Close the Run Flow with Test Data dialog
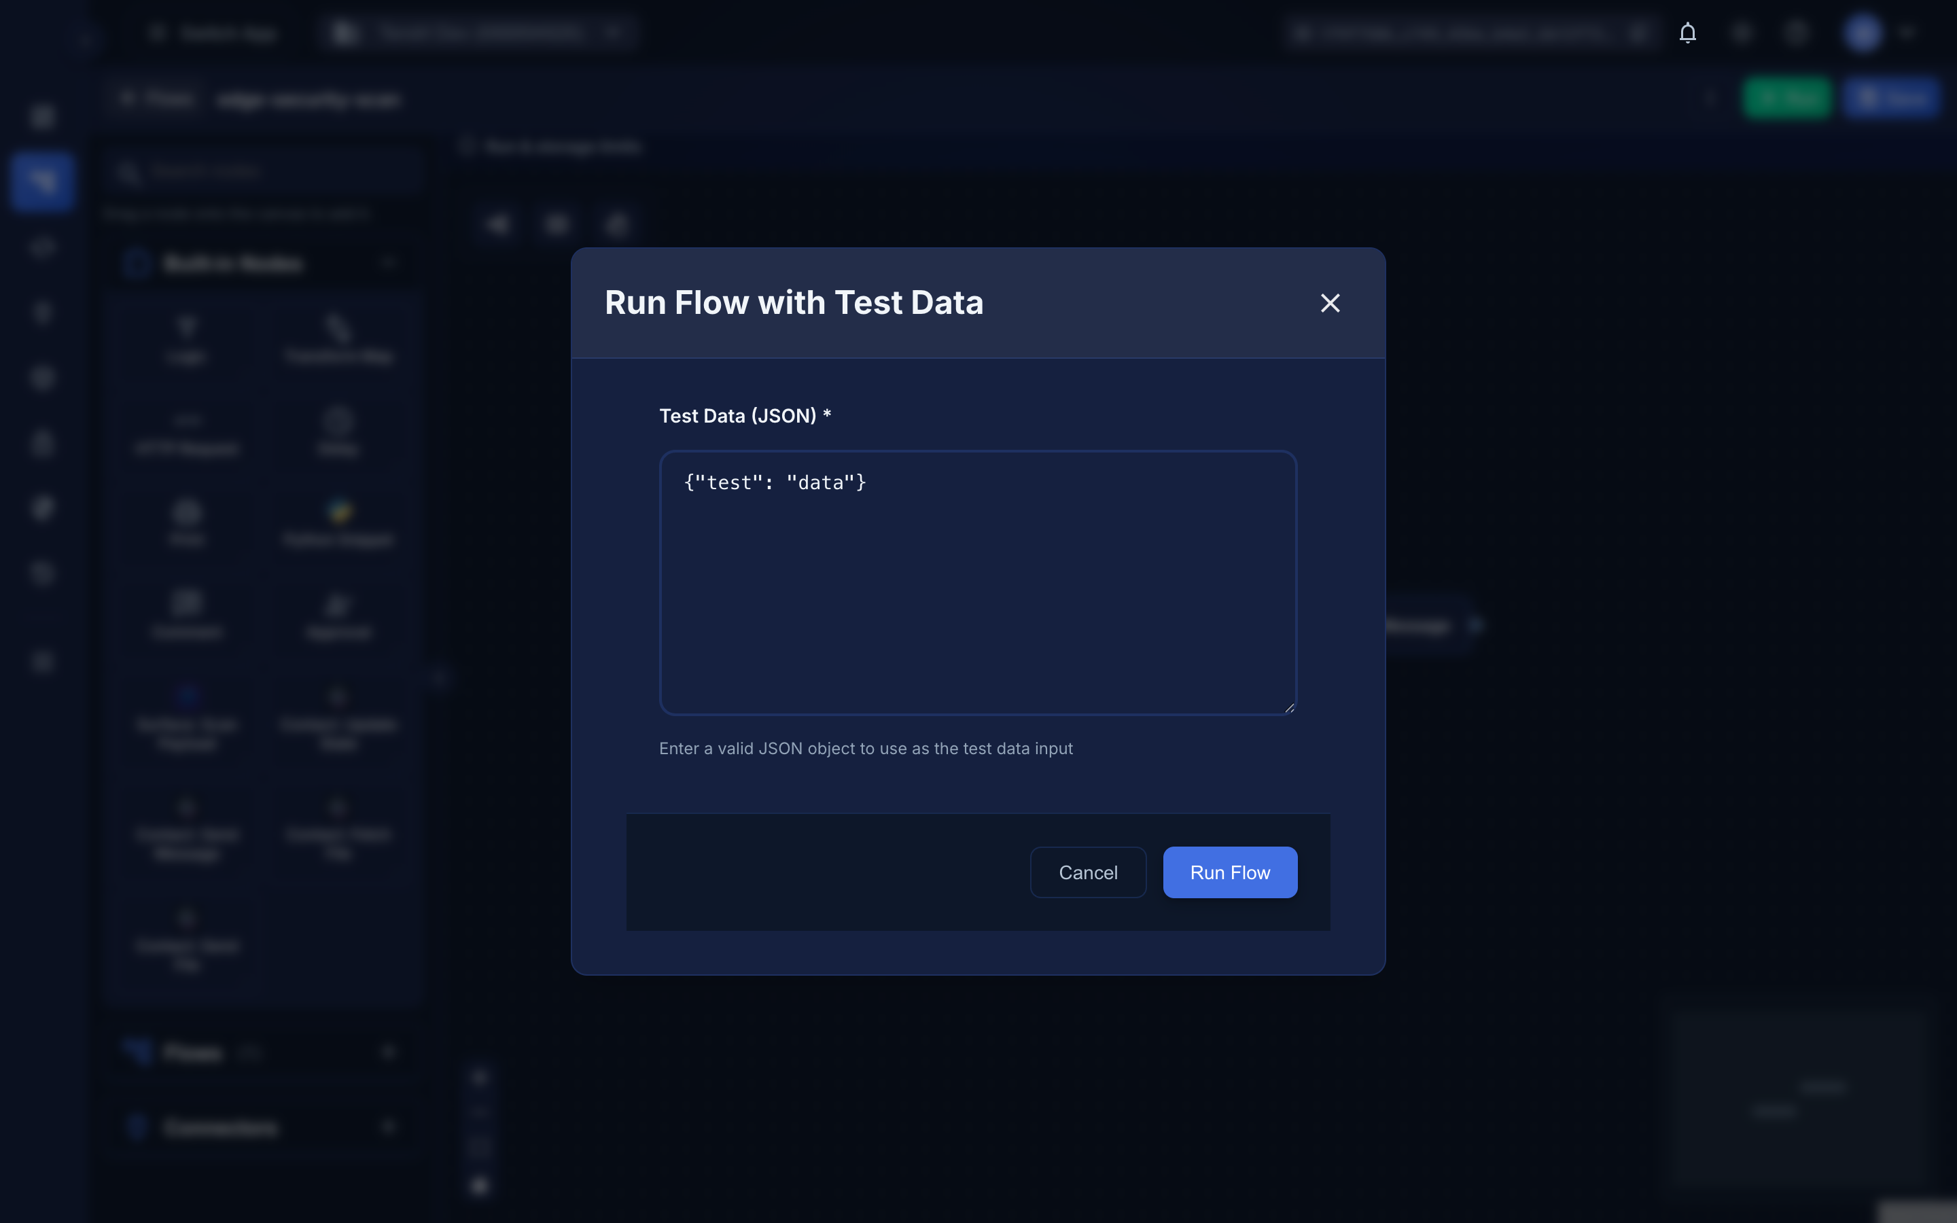1957x1223 pixels. [1329, 303]
